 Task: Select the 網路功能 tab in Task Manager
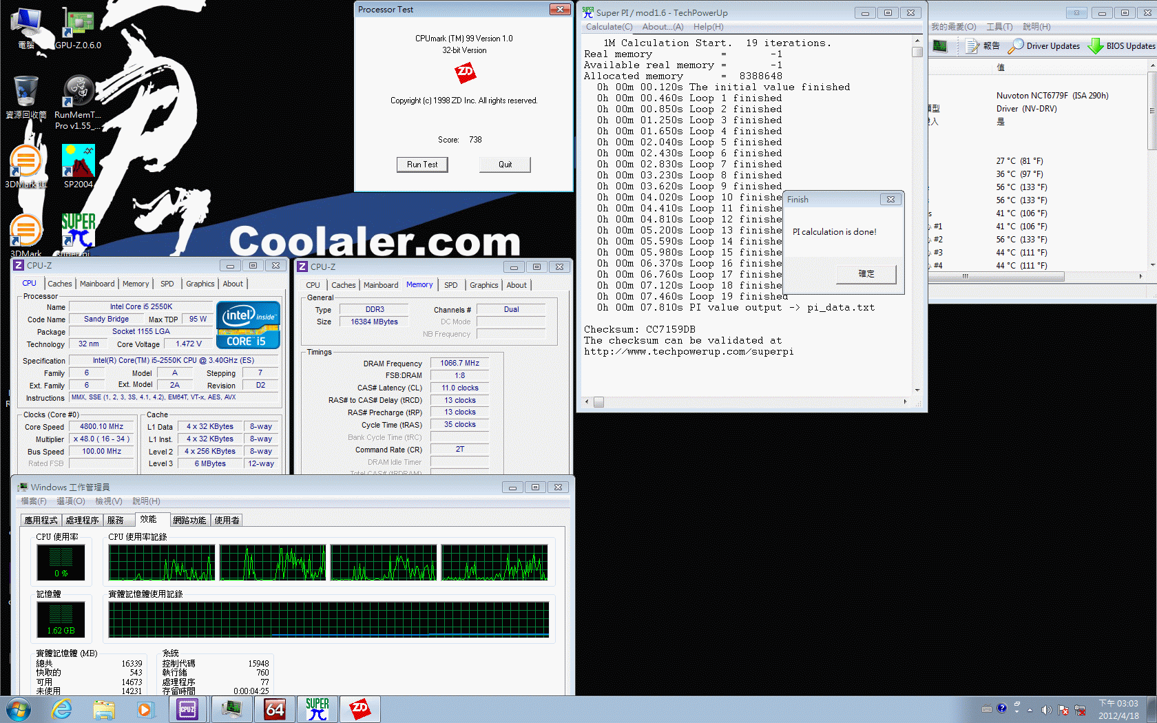coord(189,520)
